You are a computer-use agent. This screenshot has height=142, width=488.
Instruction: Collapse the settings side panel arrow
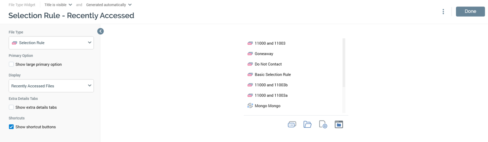(x=101, y=31)
